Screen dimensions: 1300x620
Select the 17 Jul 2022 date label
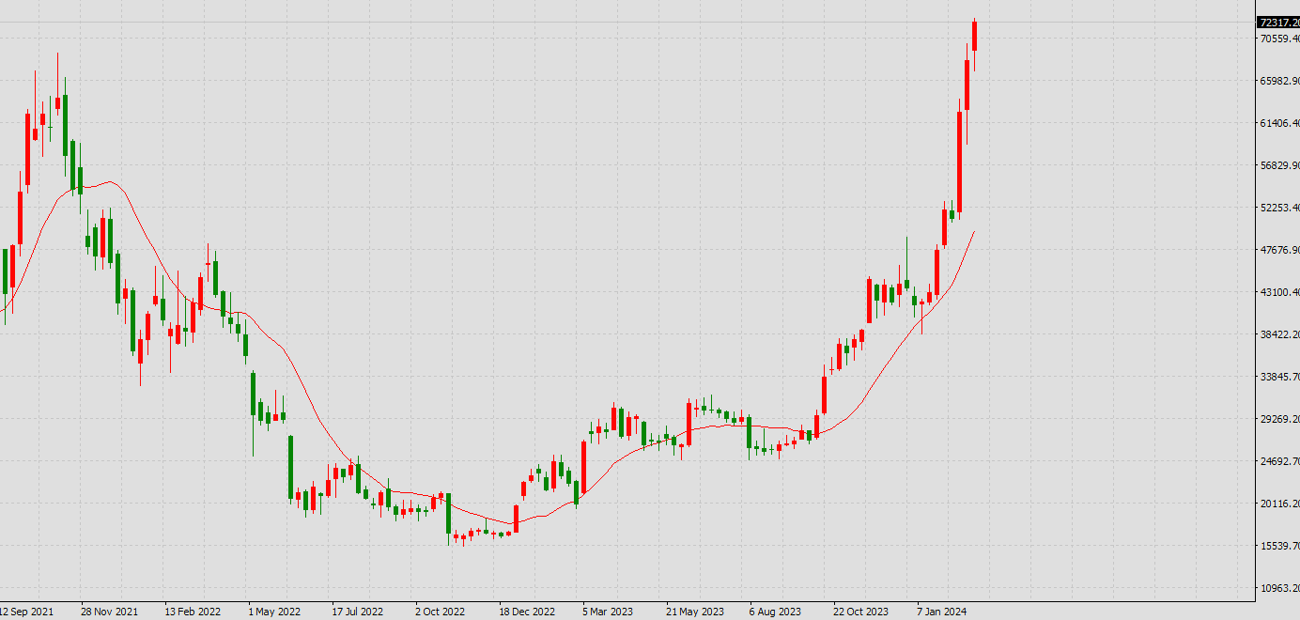357,612
